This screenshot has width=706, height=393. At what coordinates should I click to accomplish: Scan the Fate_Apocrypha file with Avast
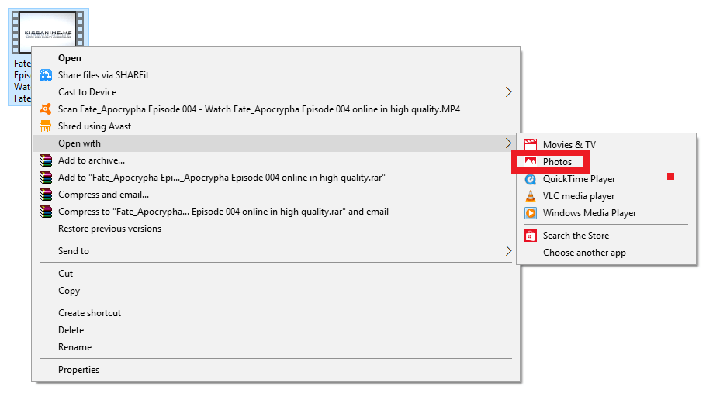[259, 109]
